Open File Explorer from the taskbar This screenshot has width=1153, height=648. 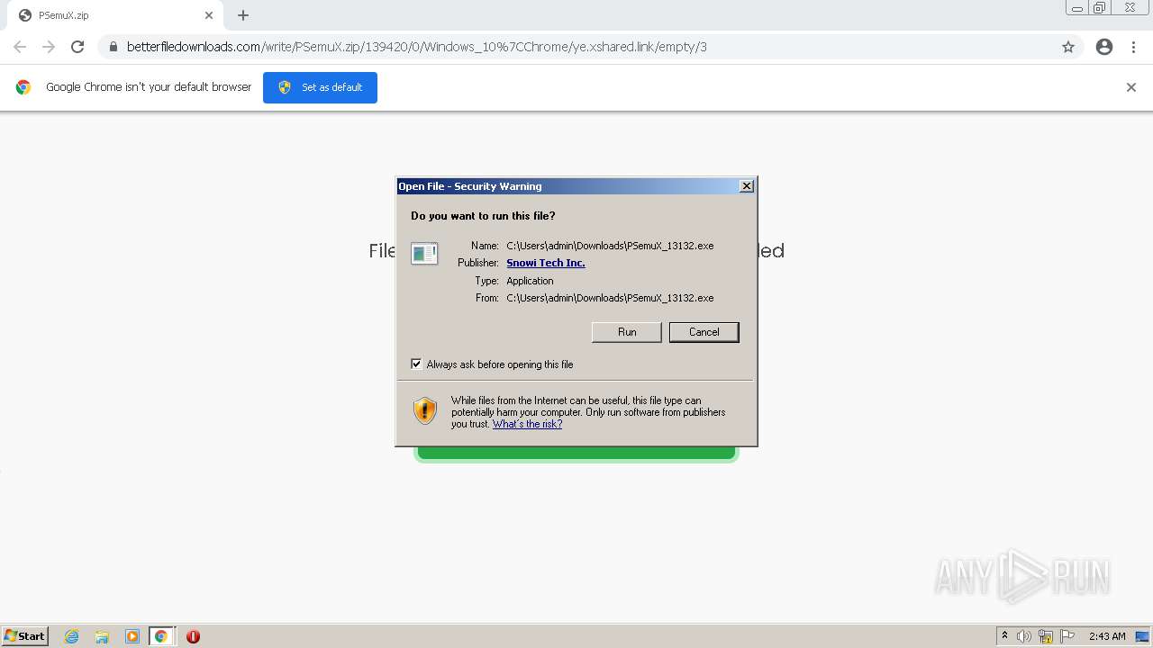(x=102, y=636)
